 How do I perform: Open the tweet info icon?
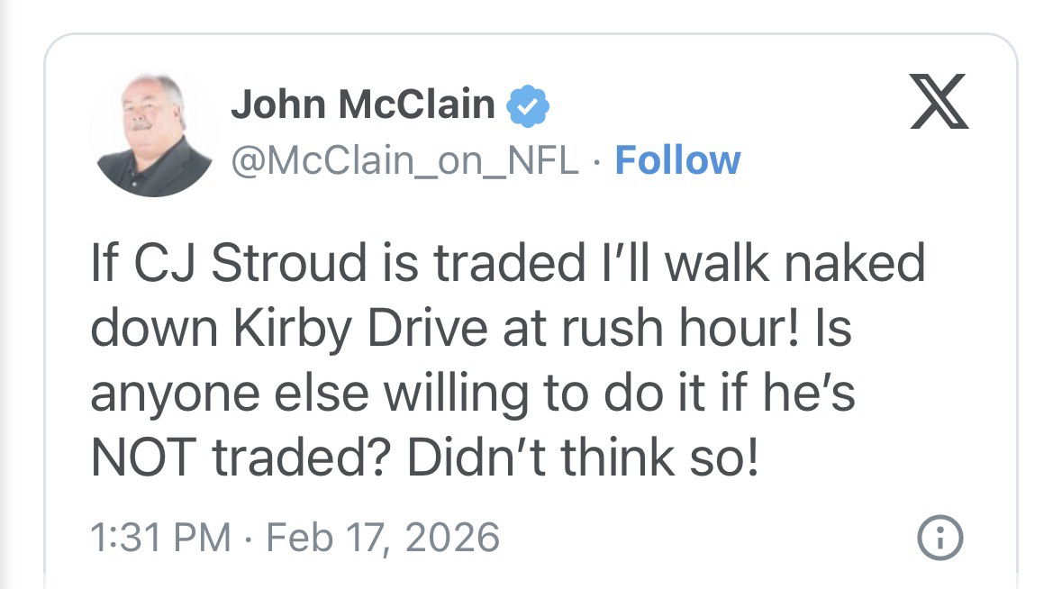(x=939, y=538)
